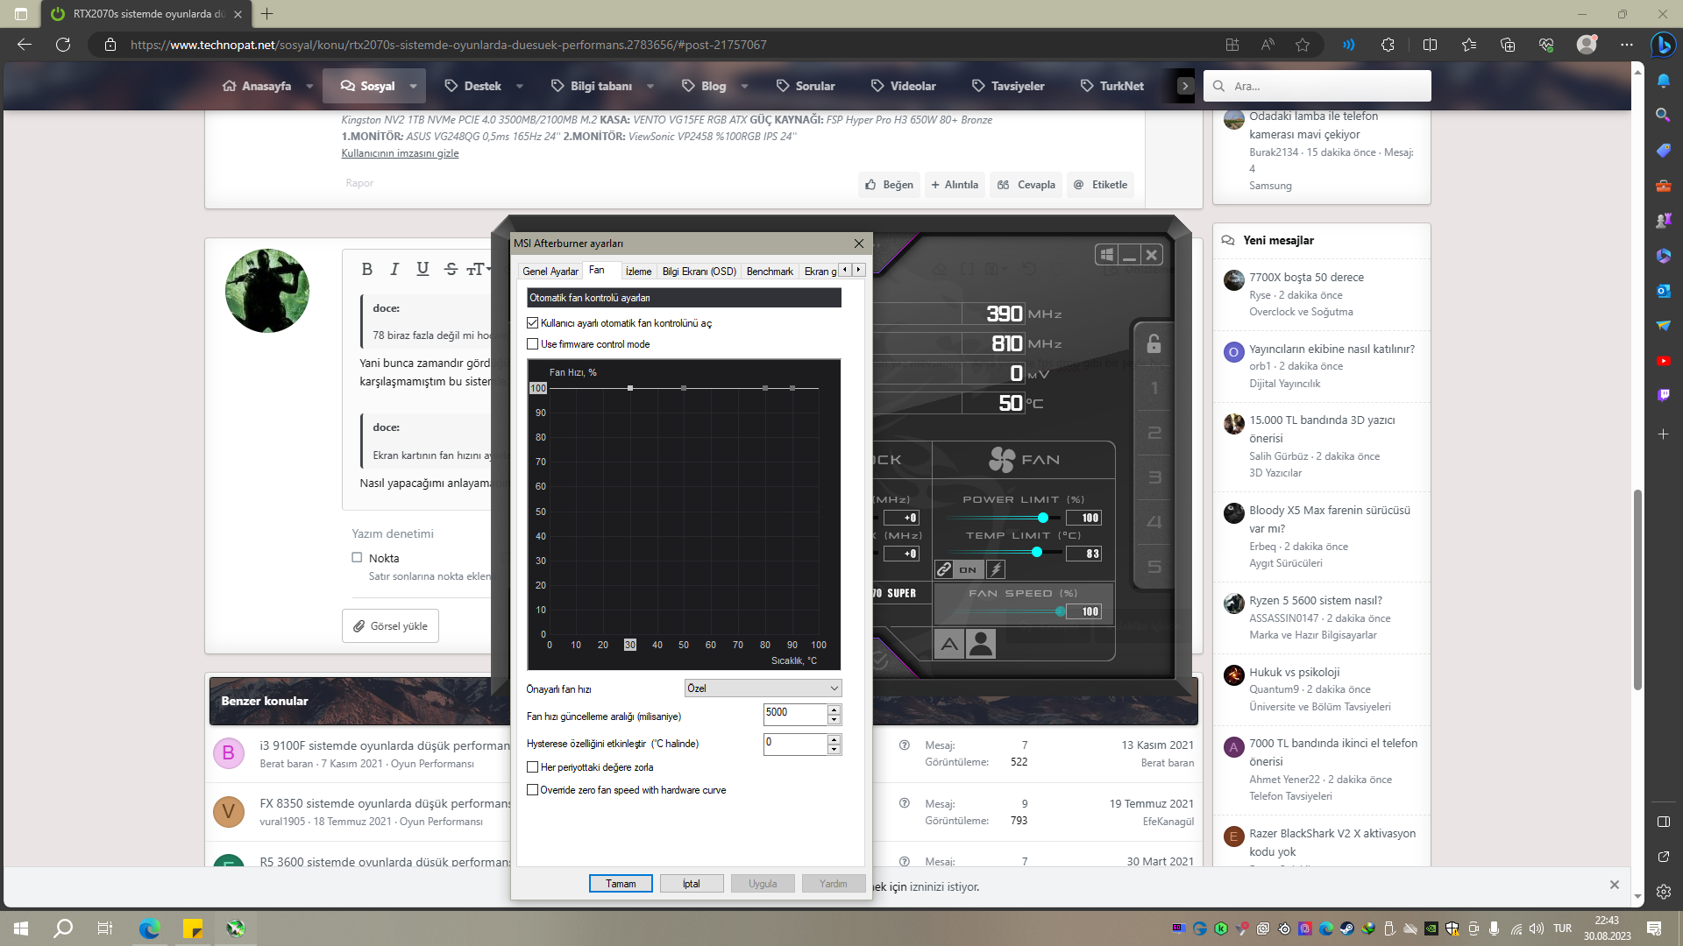The width and height of the screenshot is (1683, 946).
Task: Click the user-defined fan profile icon
Action: (x=981, y=644)
